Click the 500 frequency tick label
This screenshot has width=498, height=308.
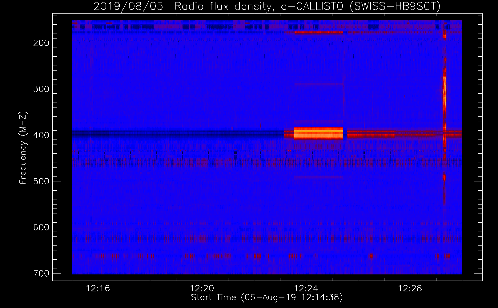click(41, 181)
